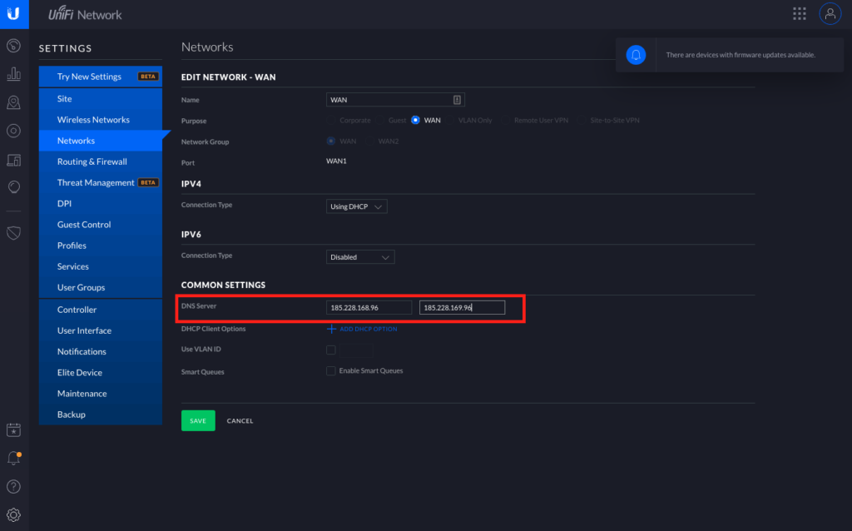This screenshot has width=852, height=531.
Task: Open Controller settings section
Action: tap(101, 310)
